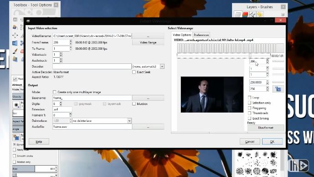Screen dimensions: 314x177
Task: Switch to the Preferences tab
Action: click(201, 35)
